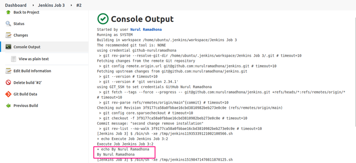Expand the breadcrumb arrow after Jenkins Job 3
The height and width of the screenshot is (163, 356).
(71, 5)
